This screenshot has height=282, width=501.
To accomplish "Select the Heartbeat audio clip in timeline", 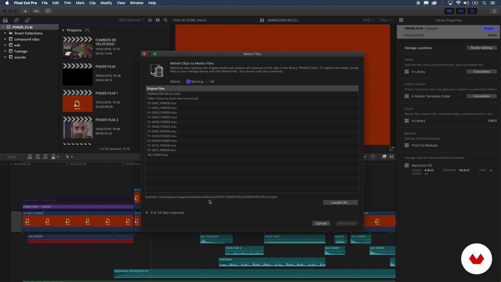I will pos(272,262).
